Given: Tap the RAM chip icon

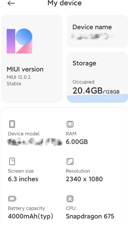Looking at the screenshot, I should (x=70, y=124).
